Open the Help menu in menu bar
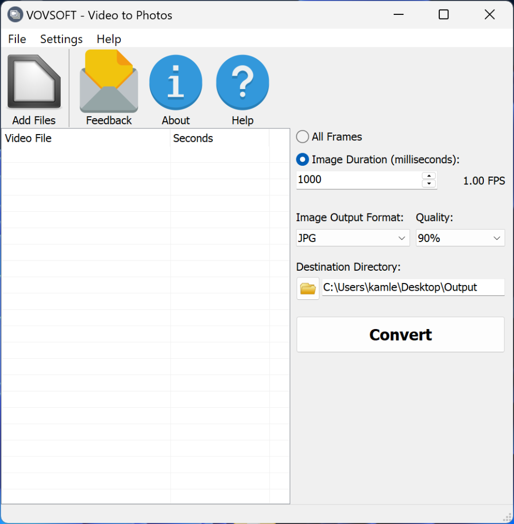Viewport: 514px width, 524px height. point(109,39)
